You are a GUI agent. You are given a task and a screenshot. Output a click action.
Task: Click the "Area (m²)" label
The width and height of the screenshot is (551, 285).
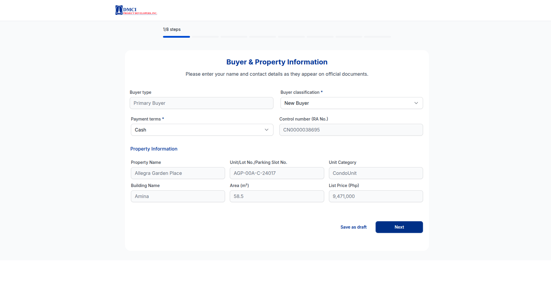click(x=239, y=186)
